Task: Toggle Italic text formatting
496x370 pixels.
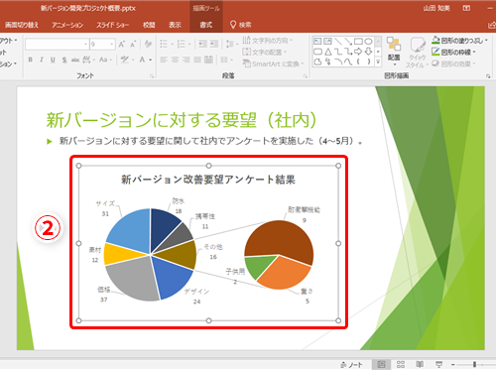Action: click(42, 60)
